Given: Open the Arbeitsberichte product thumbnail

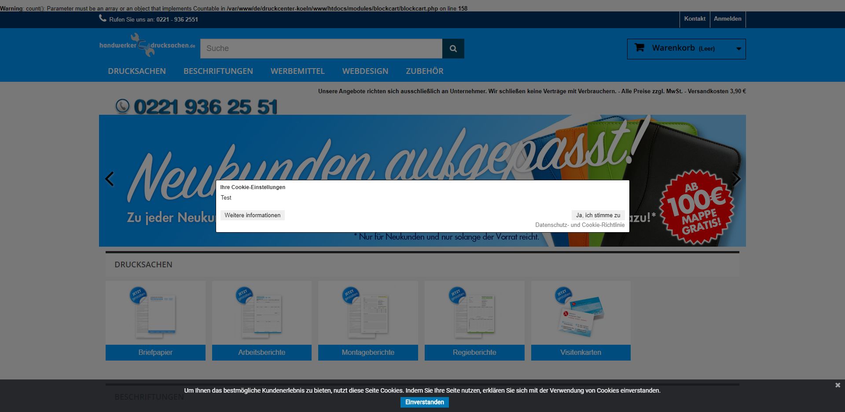Looking at the screenshot, I should 262,313.
